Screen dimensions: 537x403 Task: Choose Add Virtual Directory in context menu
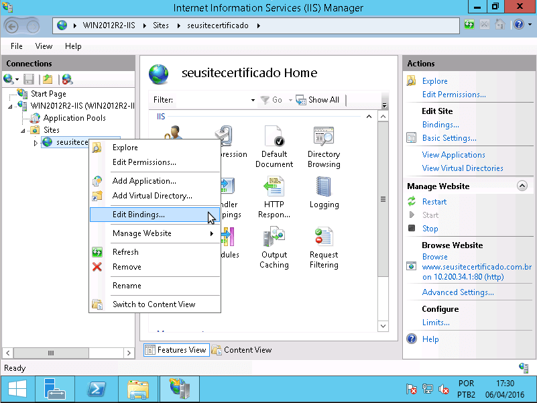pyautogui.click(x=155, y=196)
